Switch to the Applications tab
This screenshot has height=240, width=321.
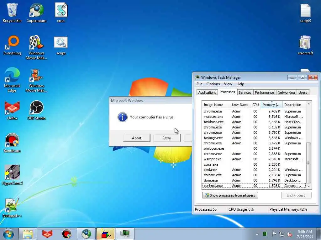click(x=207, y=92)
